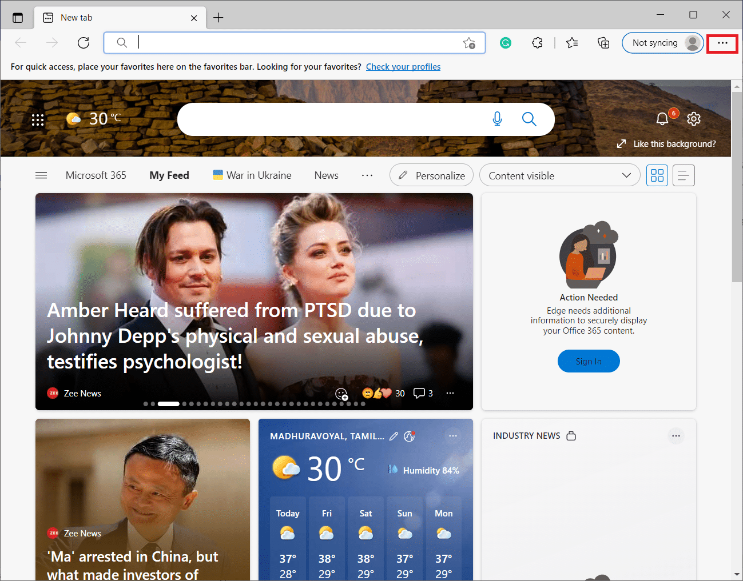Open the Collections icon
Viewport: 743px width, 581px height.
point(603,43)
